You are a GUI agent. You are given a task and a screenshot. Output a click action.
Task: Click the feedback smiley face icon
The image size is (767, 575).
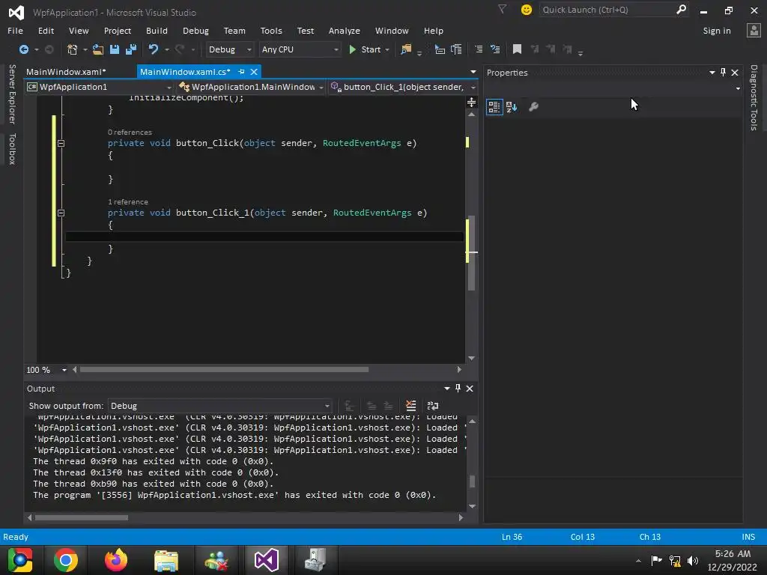pos(527,10)
